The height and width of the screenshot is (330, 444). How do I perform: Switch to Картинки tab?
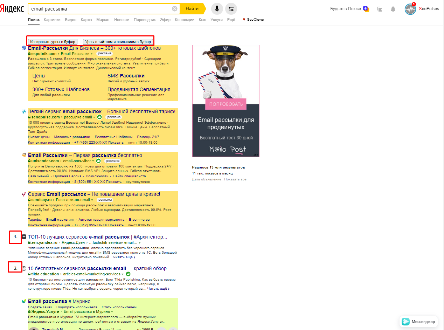point(52,20)
